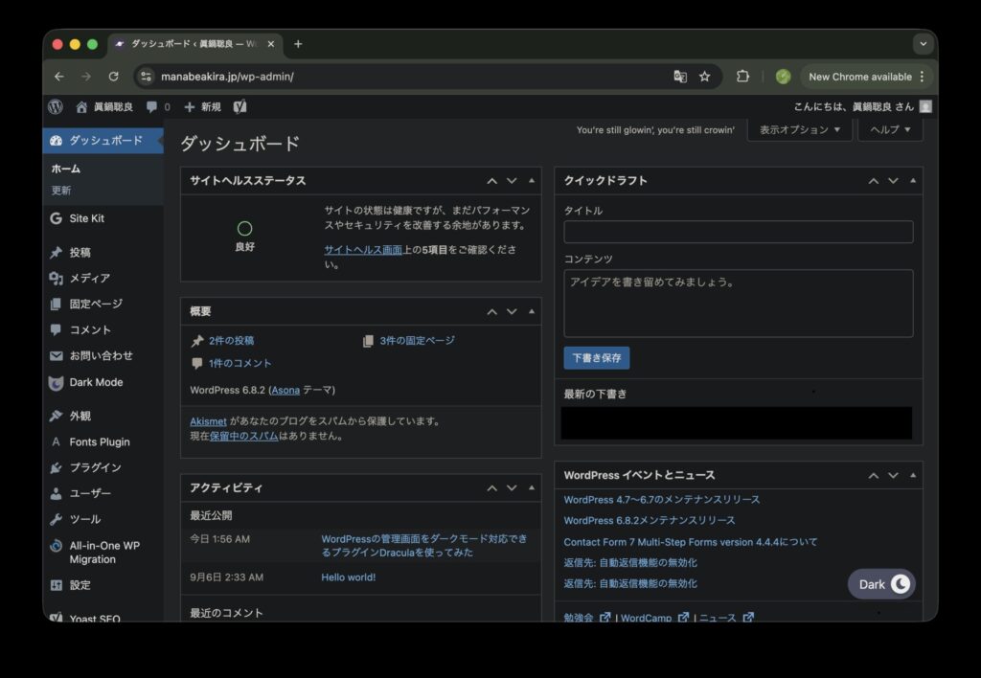This screenshot has height=678, width=981.
Task: Open the Yoast SEO admin bar icon
Action: tap(240, 106)
